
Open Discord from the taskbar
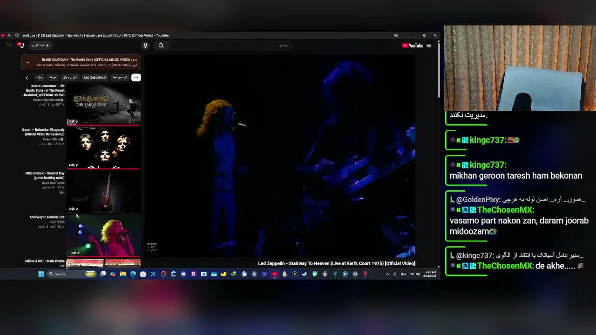click(x=183, y=274)
